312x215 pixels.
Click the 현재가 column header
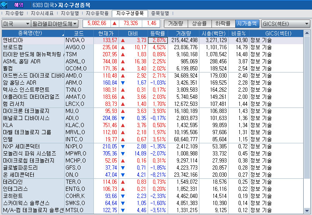(x=106, y=33)
